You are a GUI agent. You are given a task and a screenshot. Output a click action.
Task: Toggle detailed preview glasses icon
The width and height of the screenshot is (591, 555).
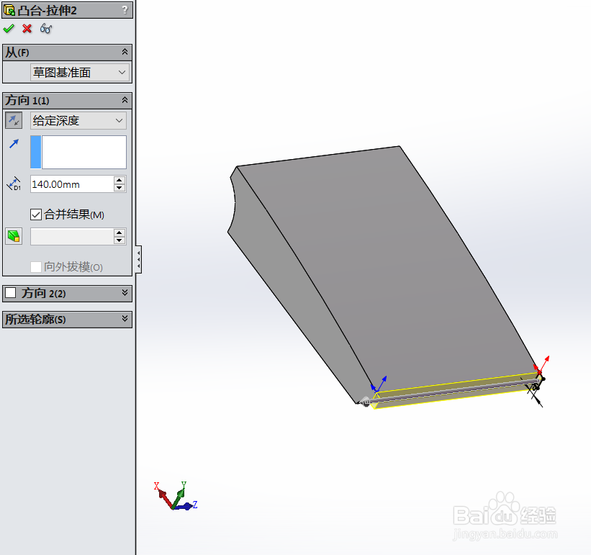tap(46, 29)
